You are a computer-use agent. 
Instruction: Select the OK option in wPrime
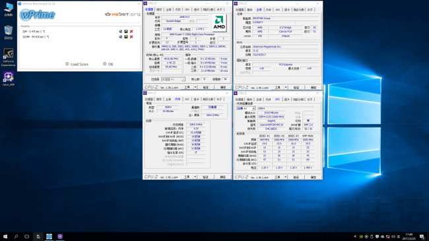(x=108, y=64)
